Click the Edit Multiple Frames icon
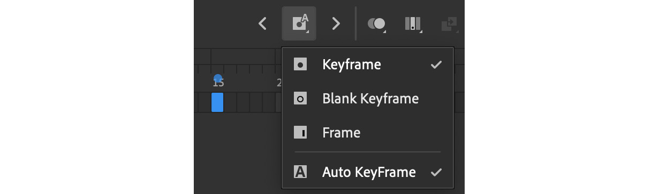The width and height of the screenshot is (659, 194). tap(413, 23)
